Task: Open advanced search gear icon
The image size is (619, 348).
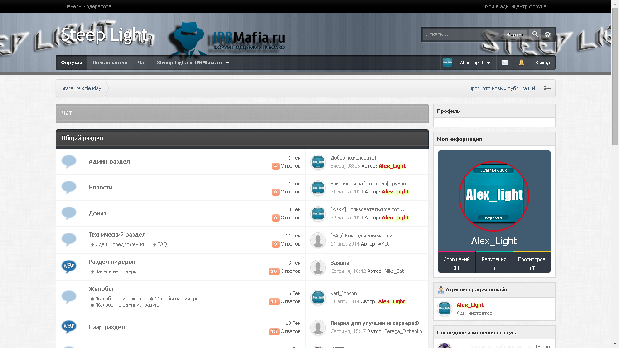Action: (548, 34)
